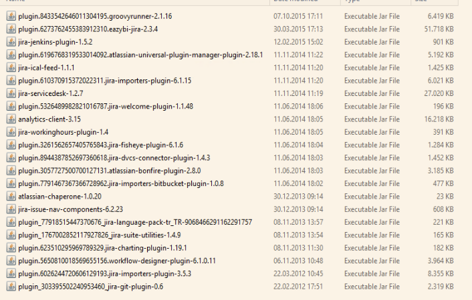
Task: Click the size value 27.020 KB
Action: coord(439,94)
